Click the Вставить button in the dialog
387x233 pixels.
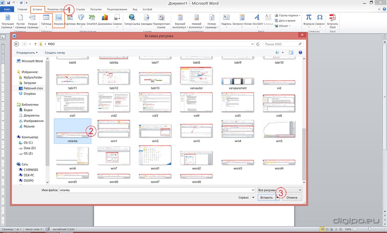coord(266,197)
